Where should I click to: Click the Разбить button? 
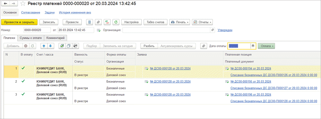149,46
